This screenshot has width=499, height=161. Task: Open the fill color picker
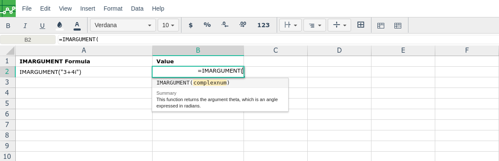point(60,25)
